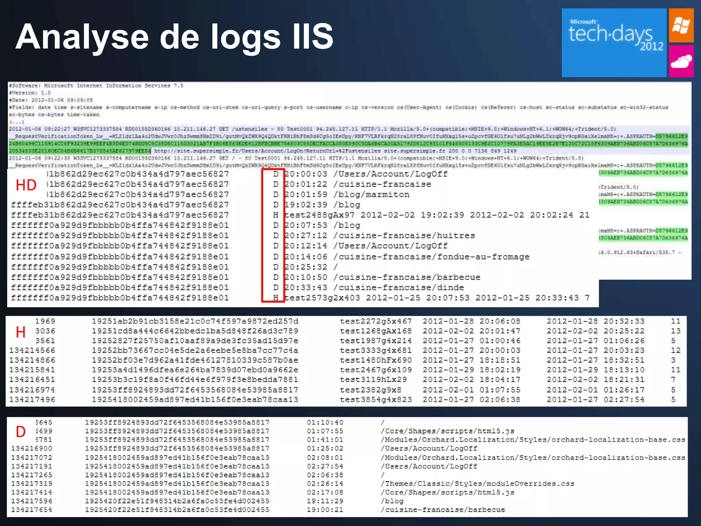The height and width of the screenshot is (526, 701).
Task: Click row id '134217072' in the D table
Action: pyautogui.click(x=32, y=458)
